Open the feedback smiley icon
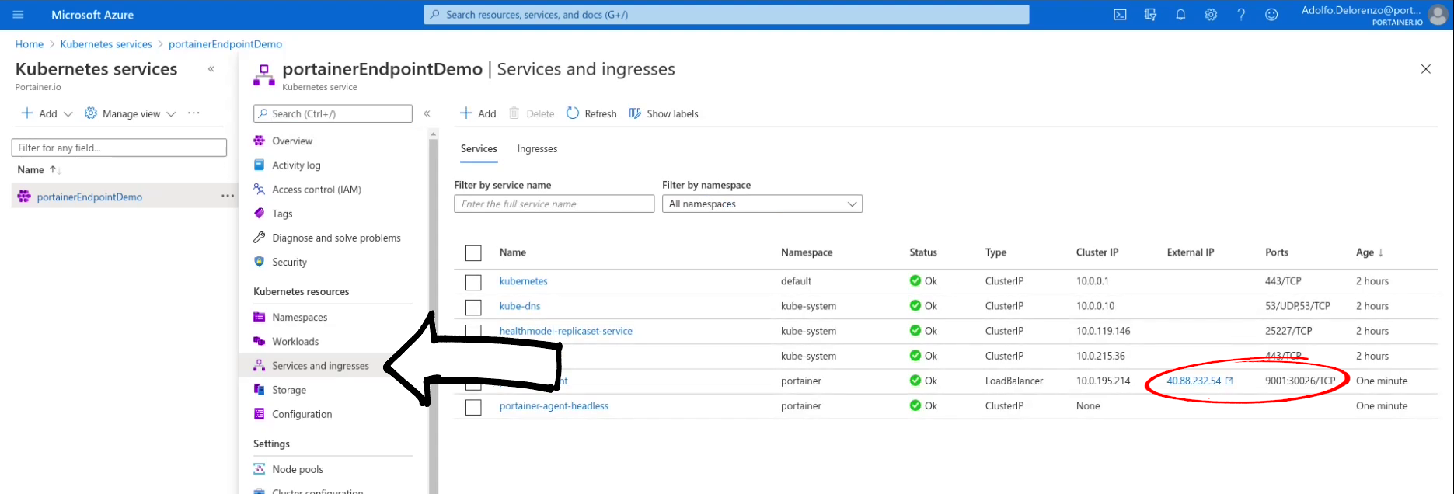 1271,15
